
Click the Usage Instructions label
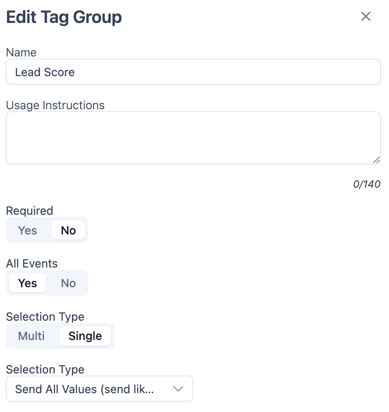pyautogui.click(x=55, y=105)
